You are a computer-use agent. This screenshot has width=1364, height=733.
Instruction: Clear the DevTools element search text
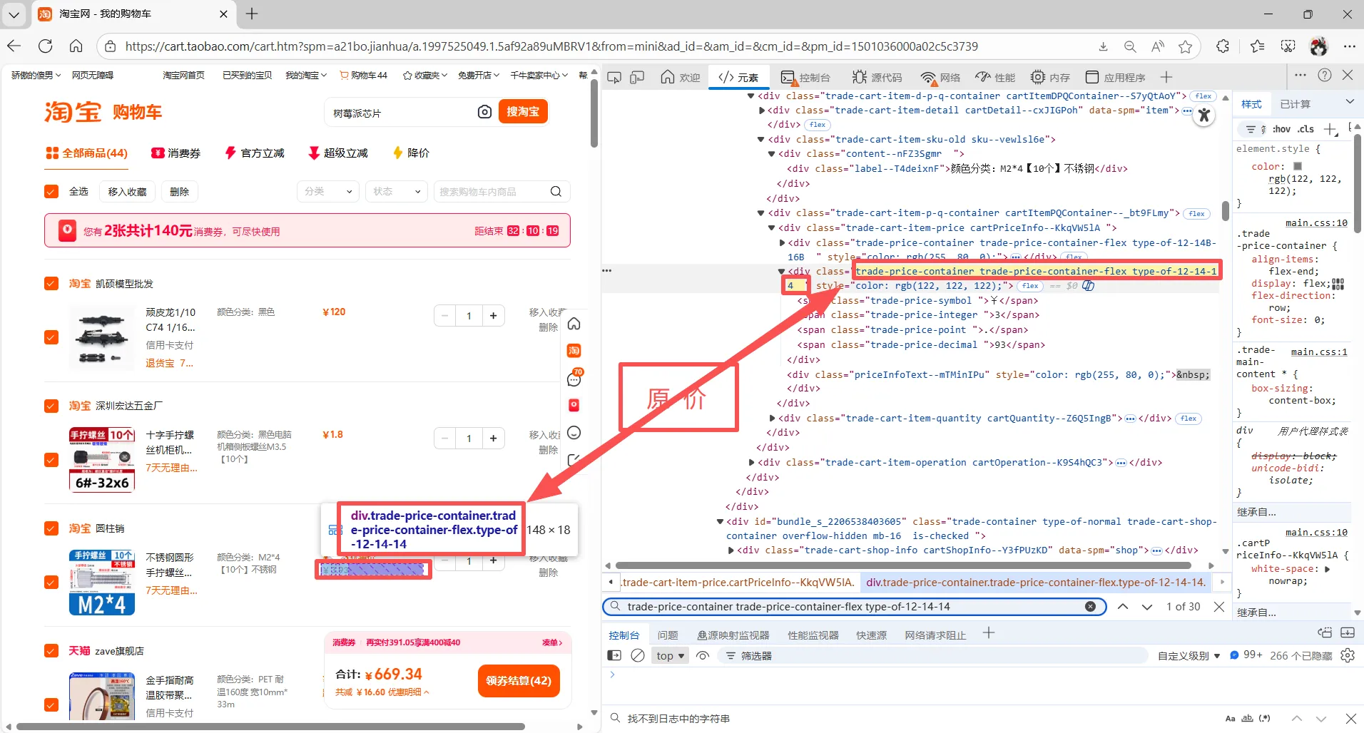pos(1090,606)
